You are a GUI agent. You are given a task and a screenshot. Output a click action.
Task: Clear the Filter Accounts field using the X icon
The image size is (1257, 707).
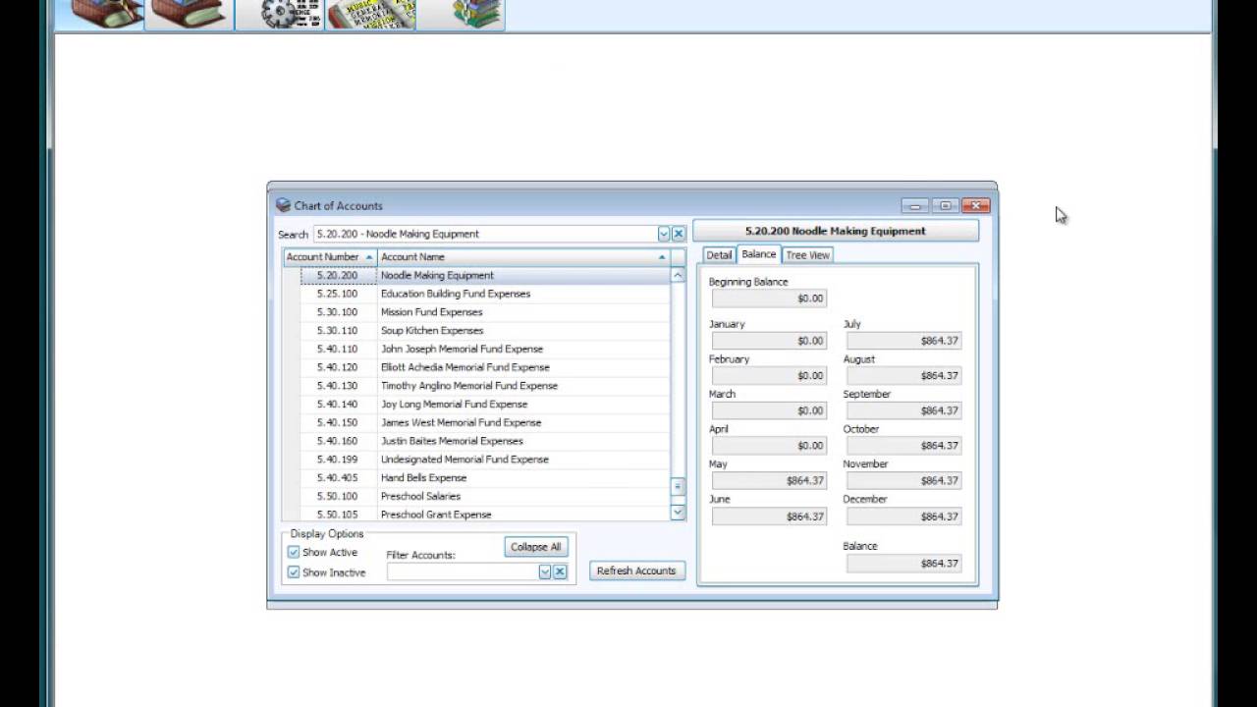(560, 571)
